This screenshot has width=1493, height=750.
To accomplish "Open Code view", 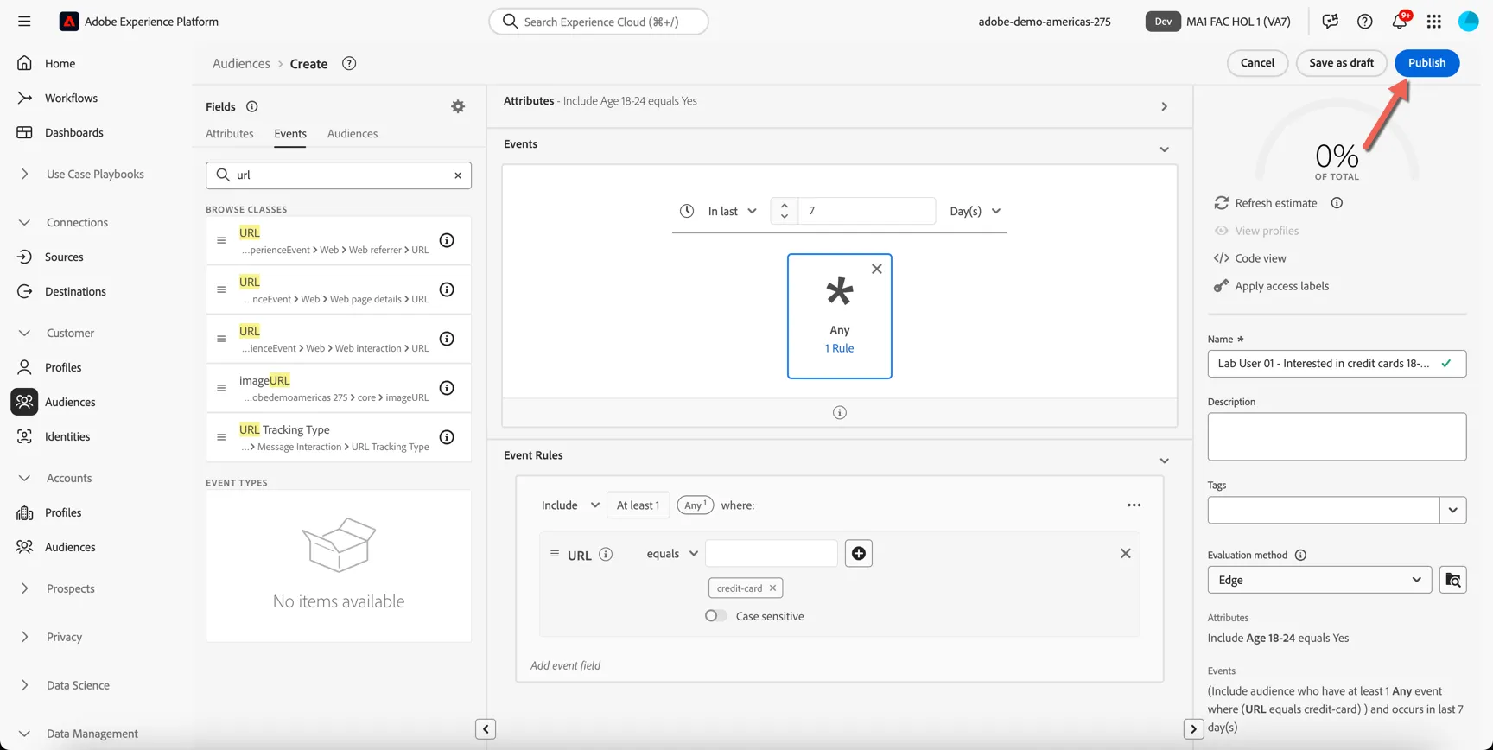I will click(x=1250, y=258).
